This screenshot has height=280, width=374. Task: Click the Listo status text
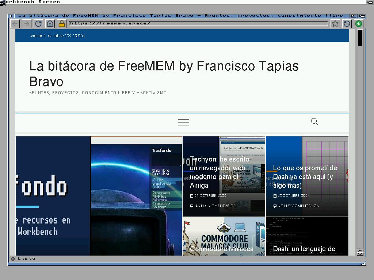26,258
